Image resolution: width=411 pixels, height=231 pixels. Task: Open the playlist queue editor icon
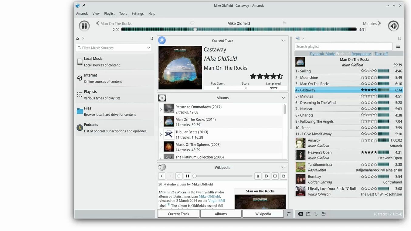coord(324,214)
